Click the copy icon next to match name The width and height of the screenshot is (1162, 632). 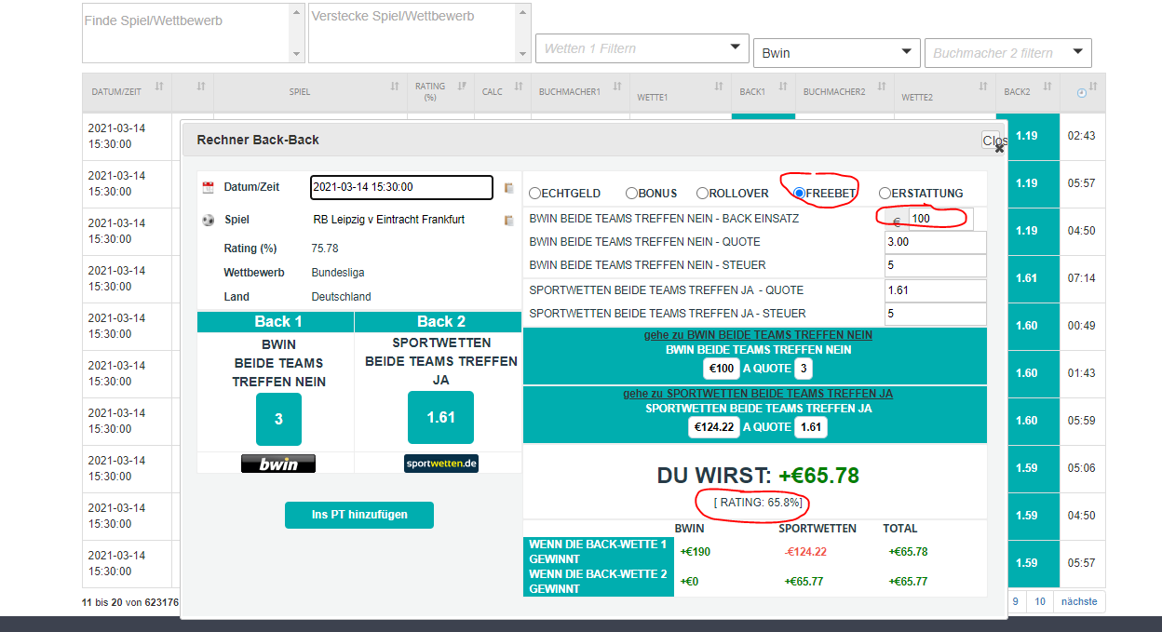pyautogui.click(x=509, y=221)
